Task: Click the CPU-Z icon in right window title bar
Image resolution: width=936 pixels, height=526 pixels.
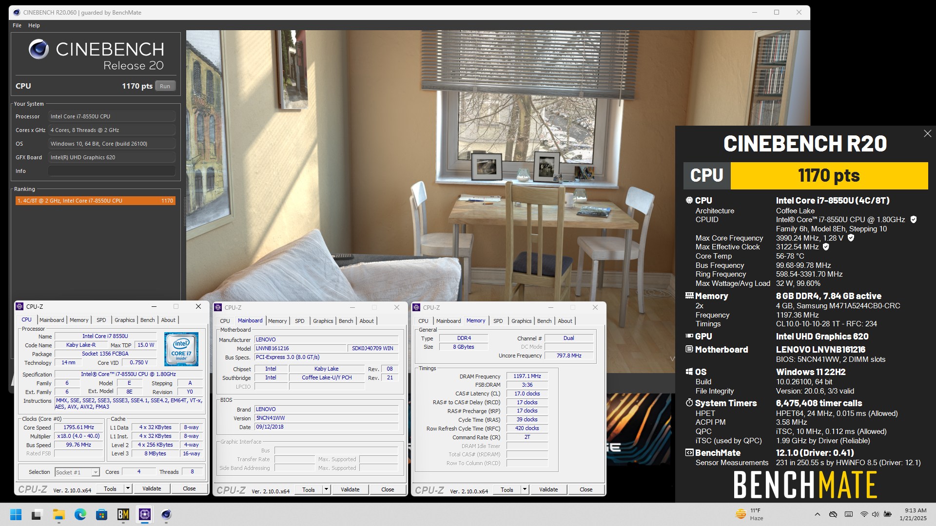Action: 417,307
